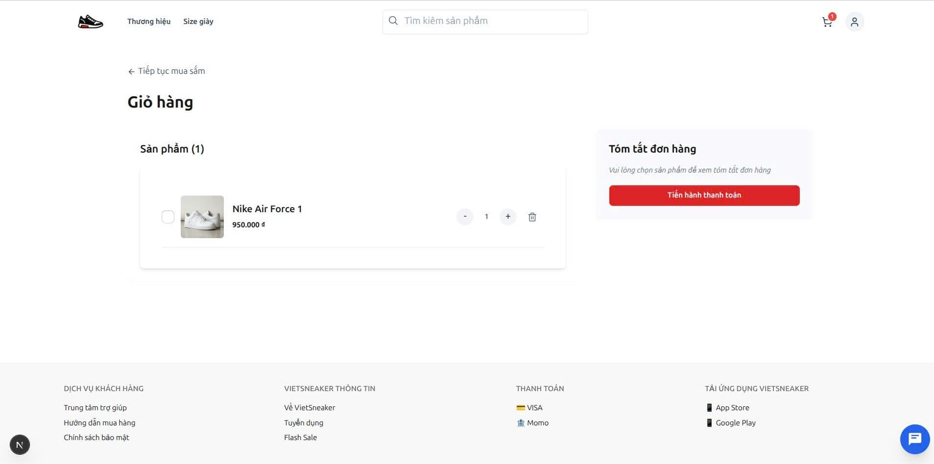
Task: Open Hướng dẫn mua hàng link
Action: click(x=99, y=423)
